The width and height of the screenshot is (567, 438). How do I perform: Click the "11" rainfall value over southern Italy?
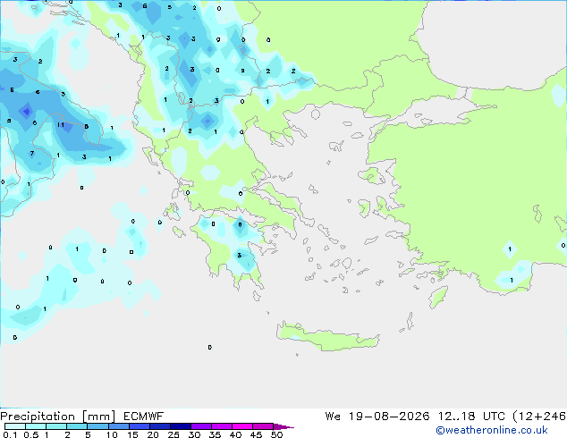[61, 124]
